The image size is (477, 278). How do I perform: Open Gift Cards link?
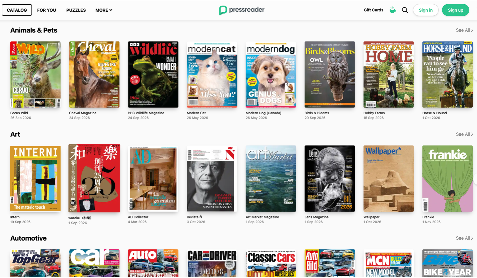[x=373, y=10]
